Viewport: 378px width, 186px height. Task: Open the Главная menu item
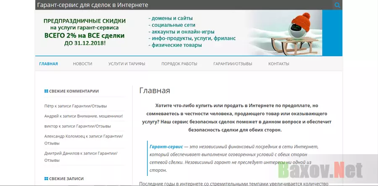[x=48, y=64]
